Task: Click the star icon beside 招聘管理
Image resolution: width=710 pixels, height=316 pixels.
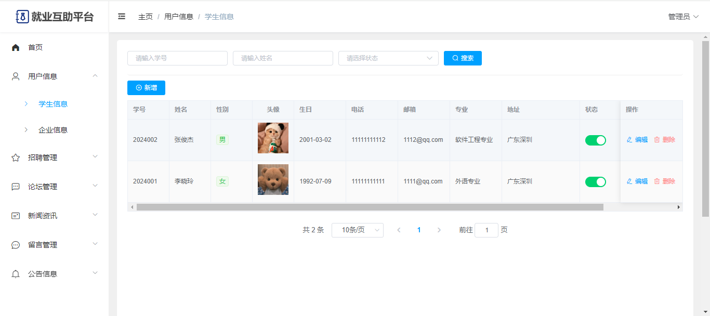Action: click(16, 157)
